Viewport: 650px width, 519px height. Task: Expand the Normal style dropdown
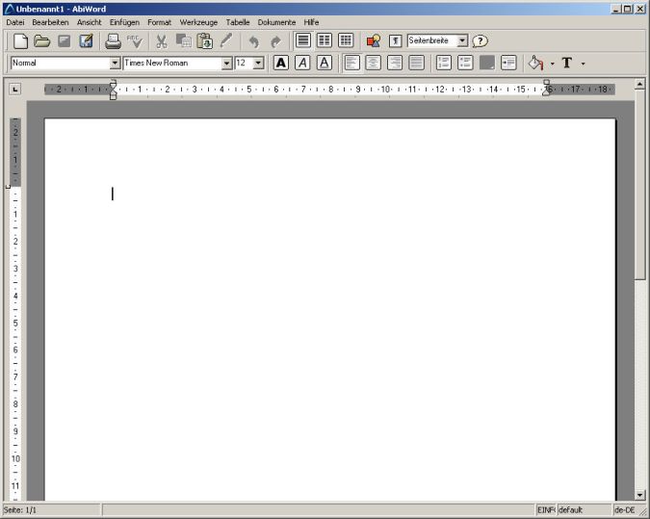coord(115,64)
